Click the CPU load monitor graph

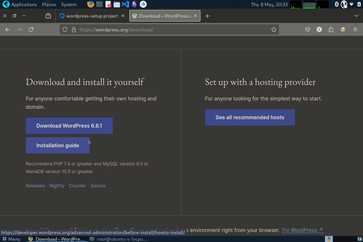pyautogui.click(x=296, y=4)
